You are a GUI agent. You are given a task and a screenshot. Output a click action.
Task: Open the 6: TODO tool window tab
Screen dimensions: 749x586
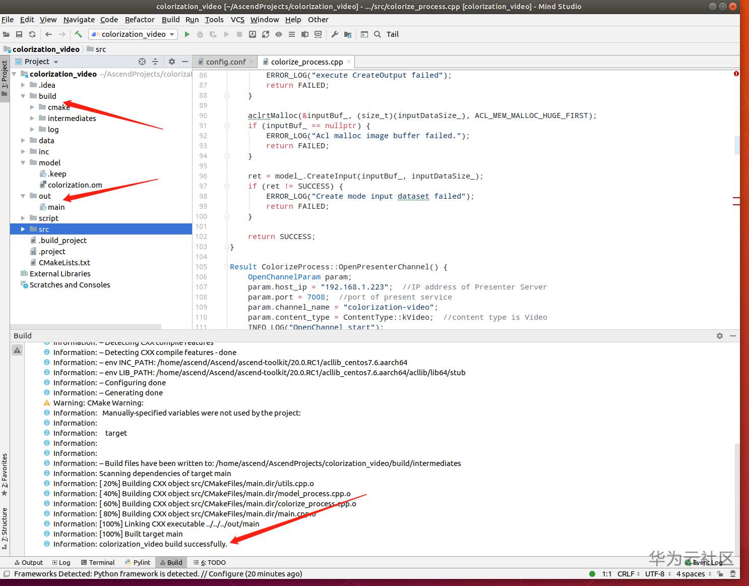pyautogui.click(x=210, y=563)
